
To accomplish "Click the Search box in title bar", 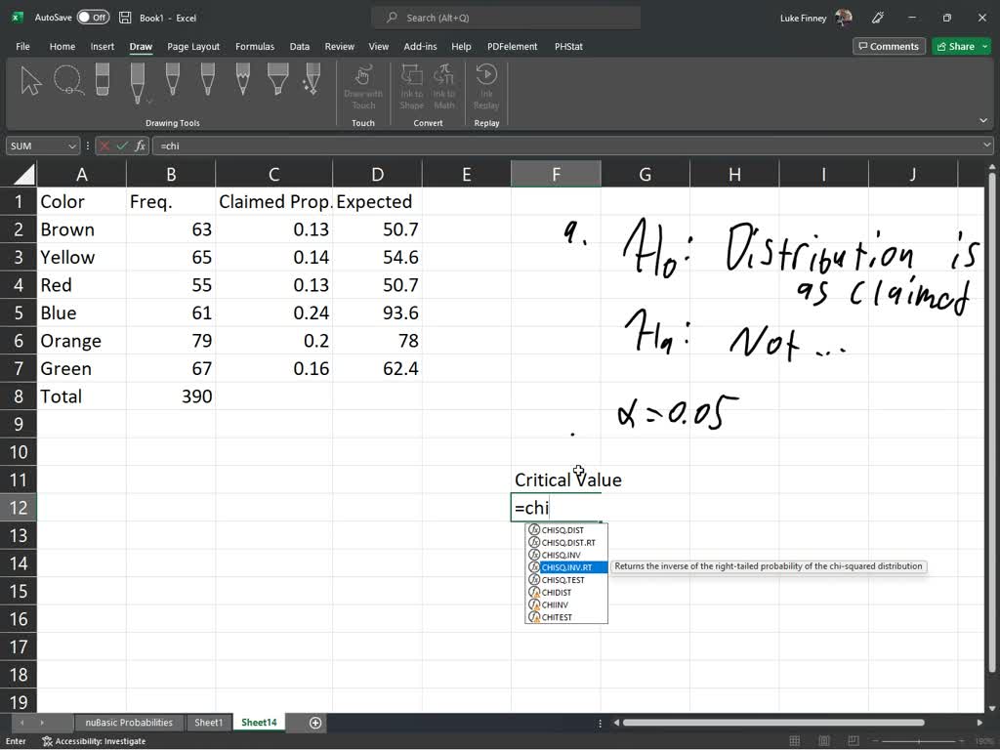I will coord(506,18).
